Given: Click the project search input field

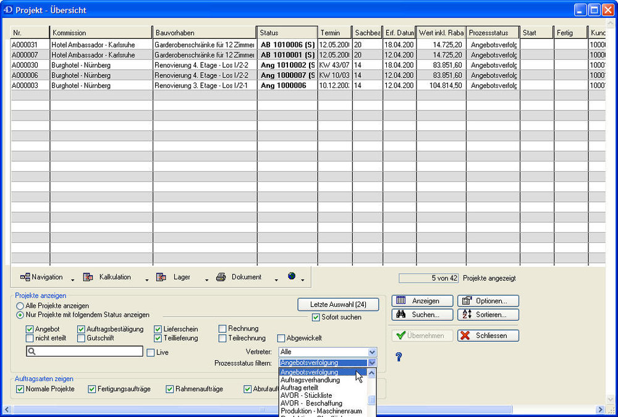Looking at the screenshot, I should (x=84, y=351).
